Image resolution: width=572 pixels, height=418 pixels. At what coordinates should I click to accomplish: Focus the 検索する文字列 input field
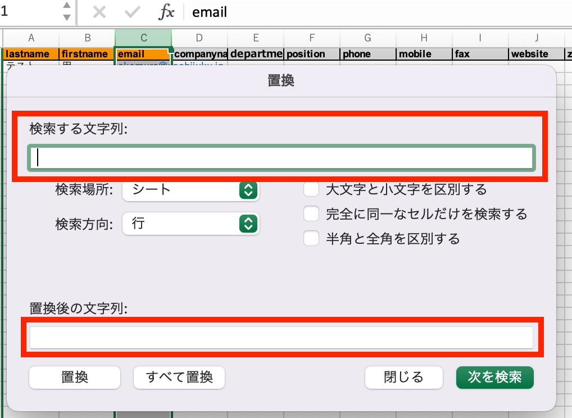(281, 158)
